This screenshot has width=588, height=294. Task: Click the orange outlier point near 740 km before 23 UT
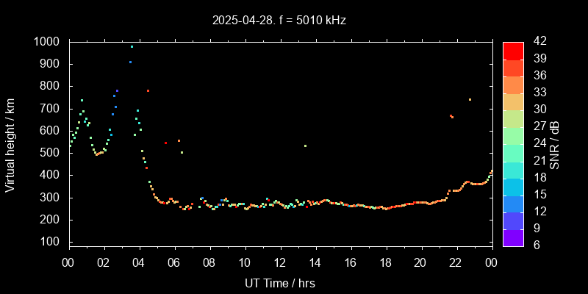(x=470, y=99)
